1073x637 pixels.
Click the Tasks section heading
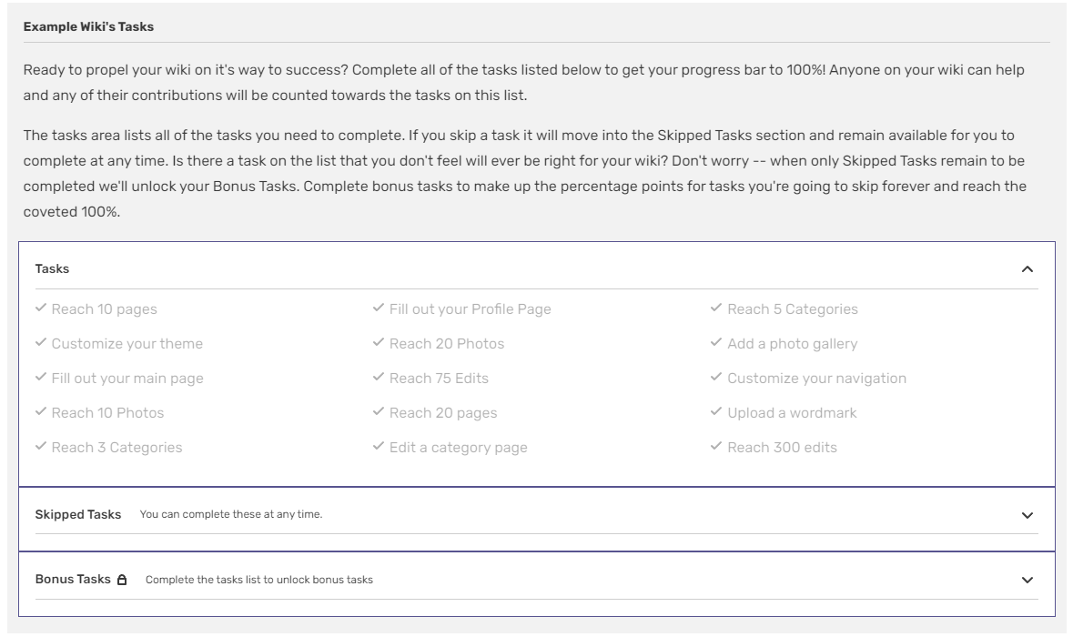52,269
